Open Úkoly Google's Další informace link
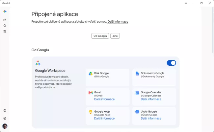This screenshot has width=214, height=132. click(x=151, y=119)
